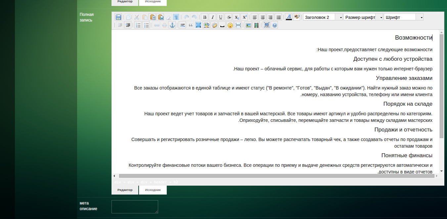This screenshot has width=447, height=219.
Task: Open the Размер шрифта dropdown
Action: pyautogui.click(x=363, y=17)
